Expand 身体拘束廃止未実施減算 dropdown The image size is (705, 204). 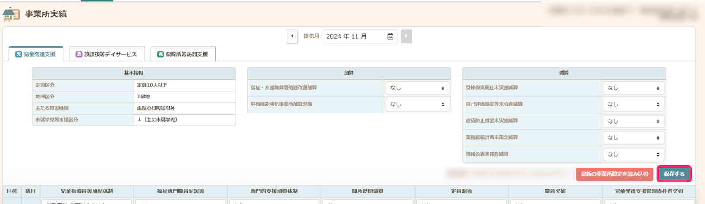(x=633, y=88)
